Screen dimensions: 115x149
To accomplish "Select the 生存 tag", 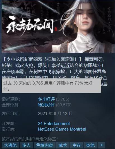I will click(x=76, y=145).
